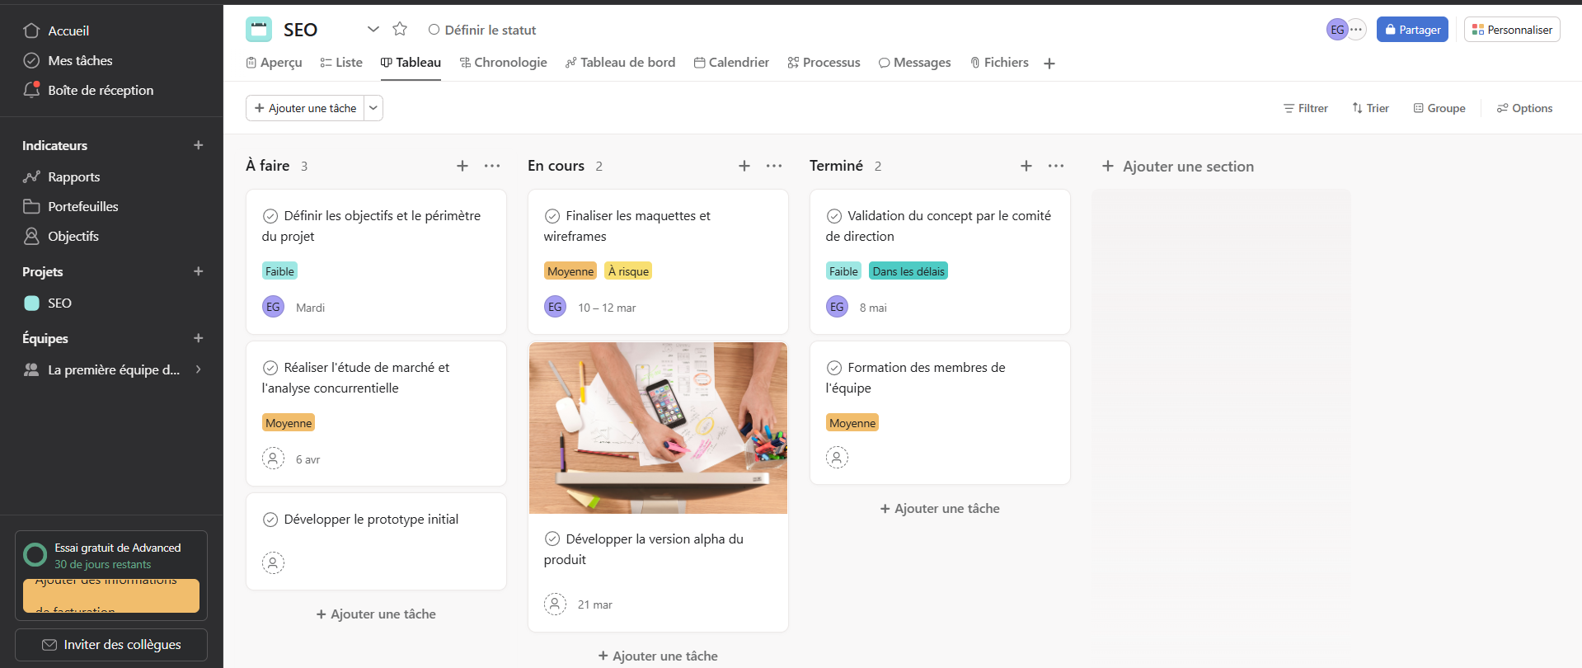Image resolution: width=1582 pixels, height=668 pixels.
Task: Mark Réaliser l'étude de marché task complete
Action: click(270, 368)
